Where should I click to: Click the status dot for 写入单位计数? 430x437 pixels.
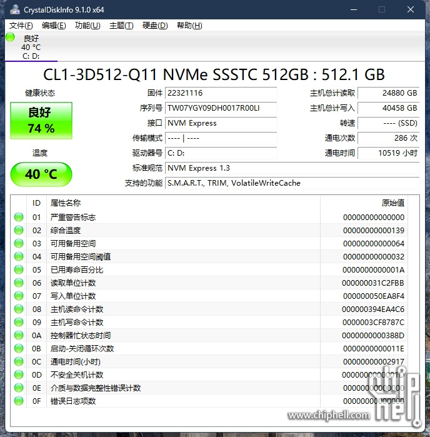click(x=19, y=296)
